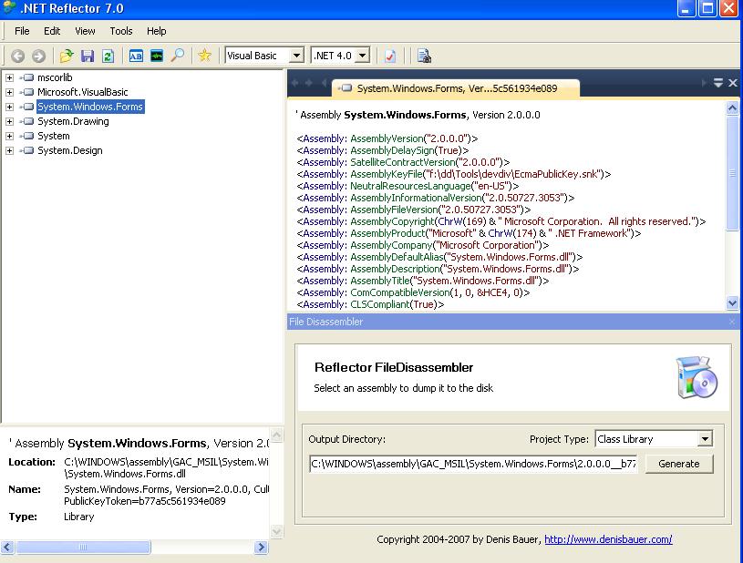This screenshot has width=743, height=563.
Task: Click the Refresh toolbar icon
Action: [x=108, y=56]
